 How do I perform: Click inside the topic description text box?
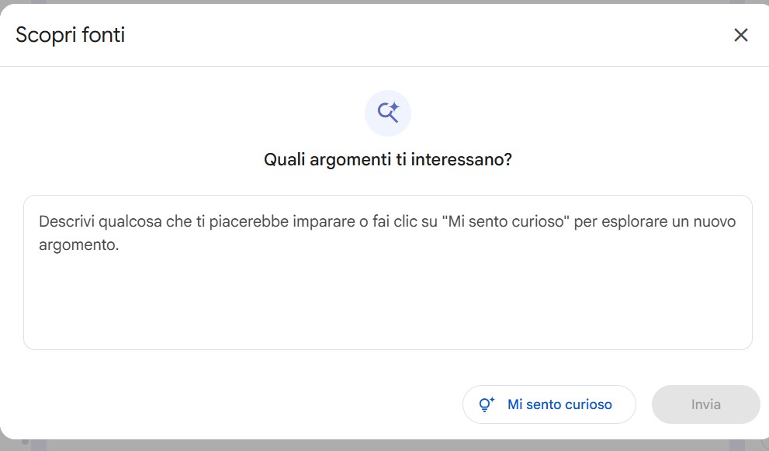tap(388, 272)
